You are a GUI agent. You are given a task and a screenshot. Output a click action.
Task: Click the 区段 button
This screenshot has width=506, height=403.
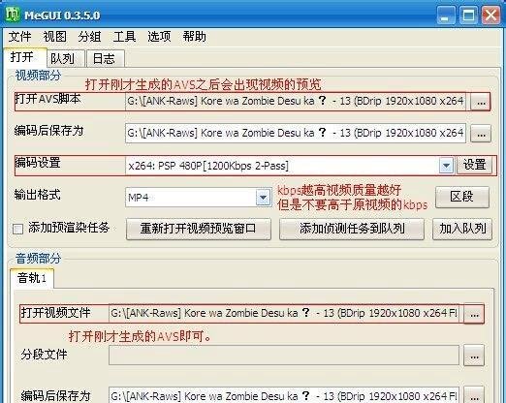coord(462,197)
